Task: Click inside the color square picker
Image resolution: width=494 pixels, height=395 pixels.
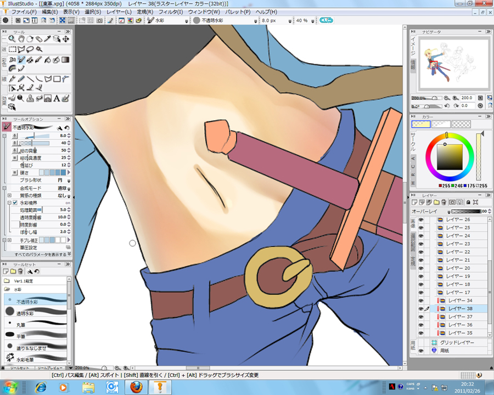Action: 450,157
